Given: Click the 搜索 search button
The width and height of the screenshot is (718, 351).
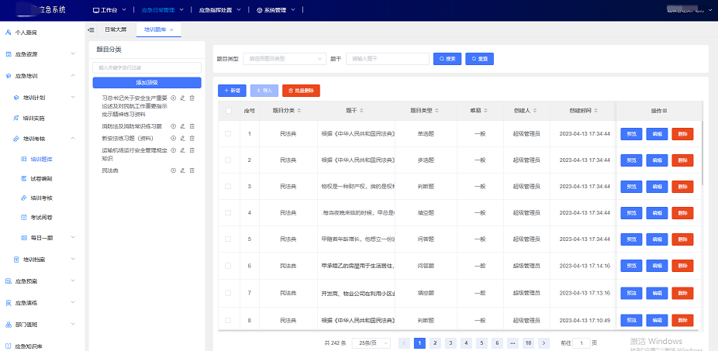Looking at the screenshot, I should coord(447,59).
